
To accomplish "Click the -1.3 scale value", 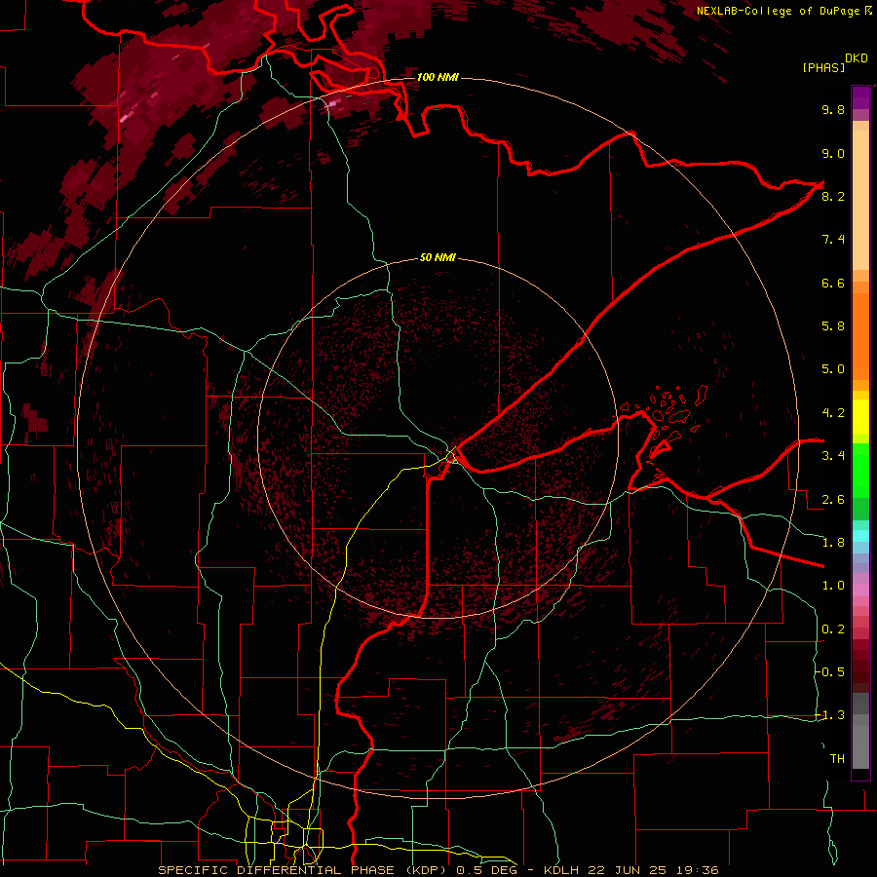I will (830, 715).
